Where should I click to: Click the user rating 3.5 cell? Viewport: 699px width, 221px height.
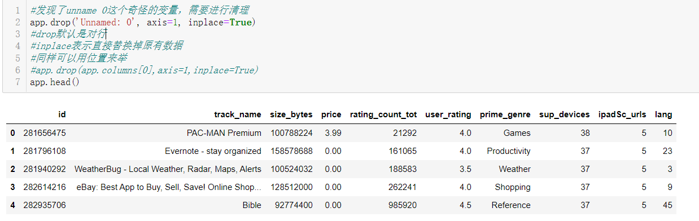coord(465,169)
